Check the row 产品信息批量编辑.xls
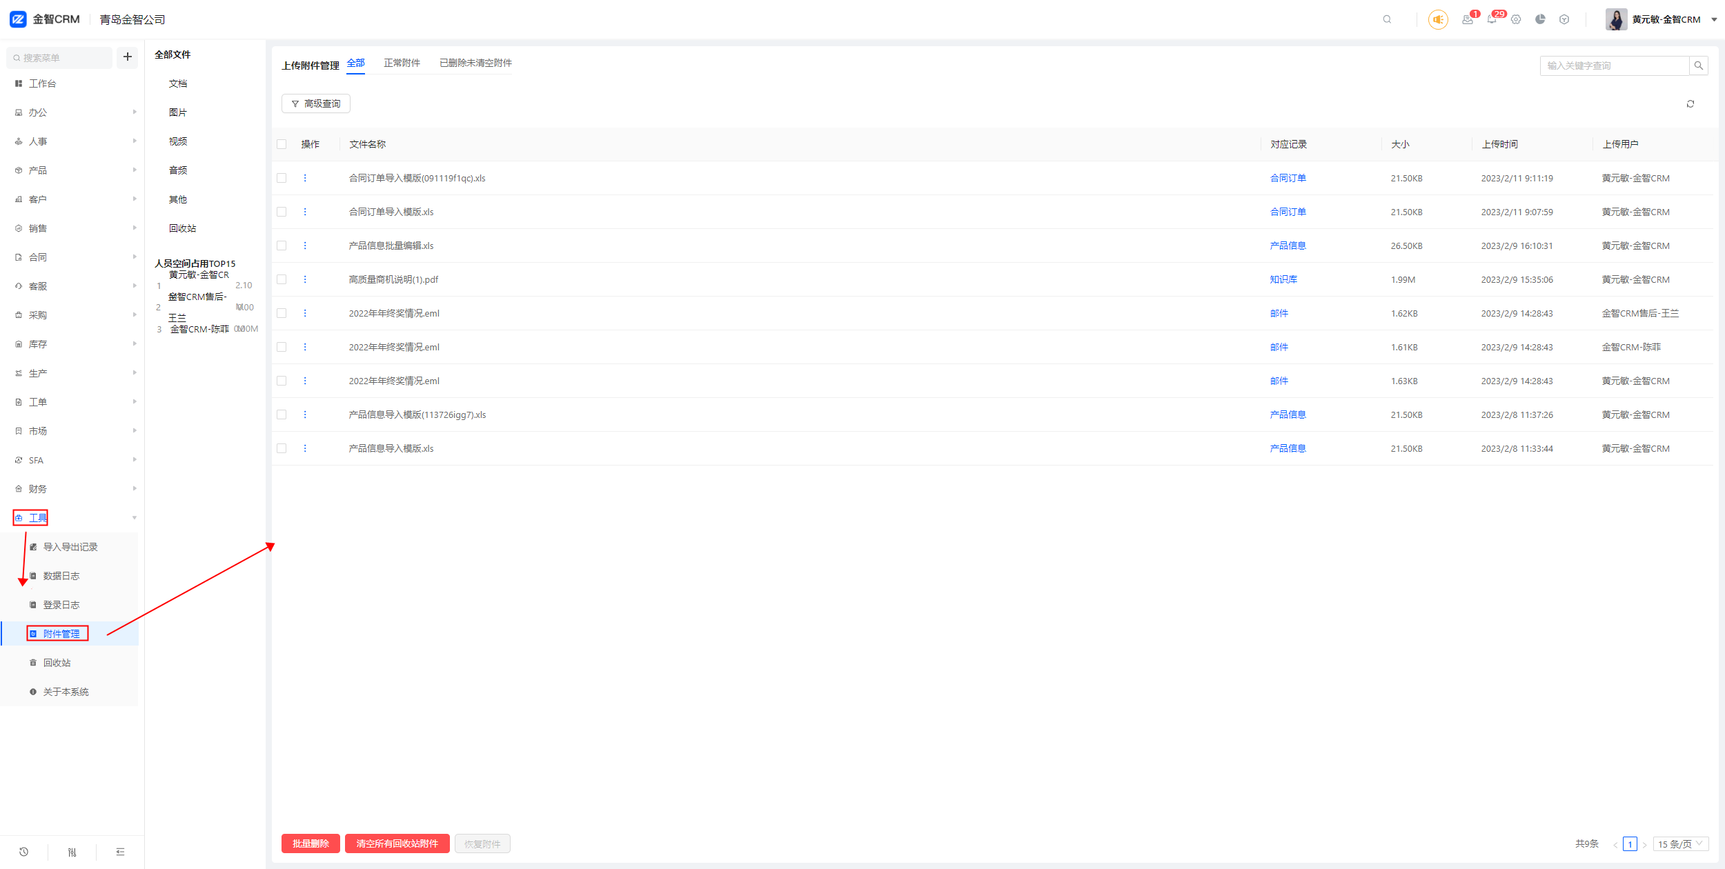Image resolution: width=1725 pixels, height=869 pixels. tap(282, 246)
